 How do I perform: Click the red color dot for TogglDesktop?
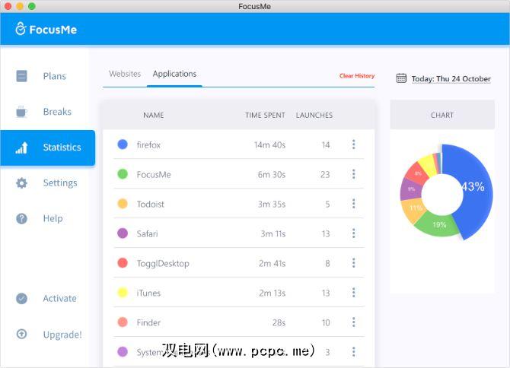pyautogui.click(x=123, y=263)
